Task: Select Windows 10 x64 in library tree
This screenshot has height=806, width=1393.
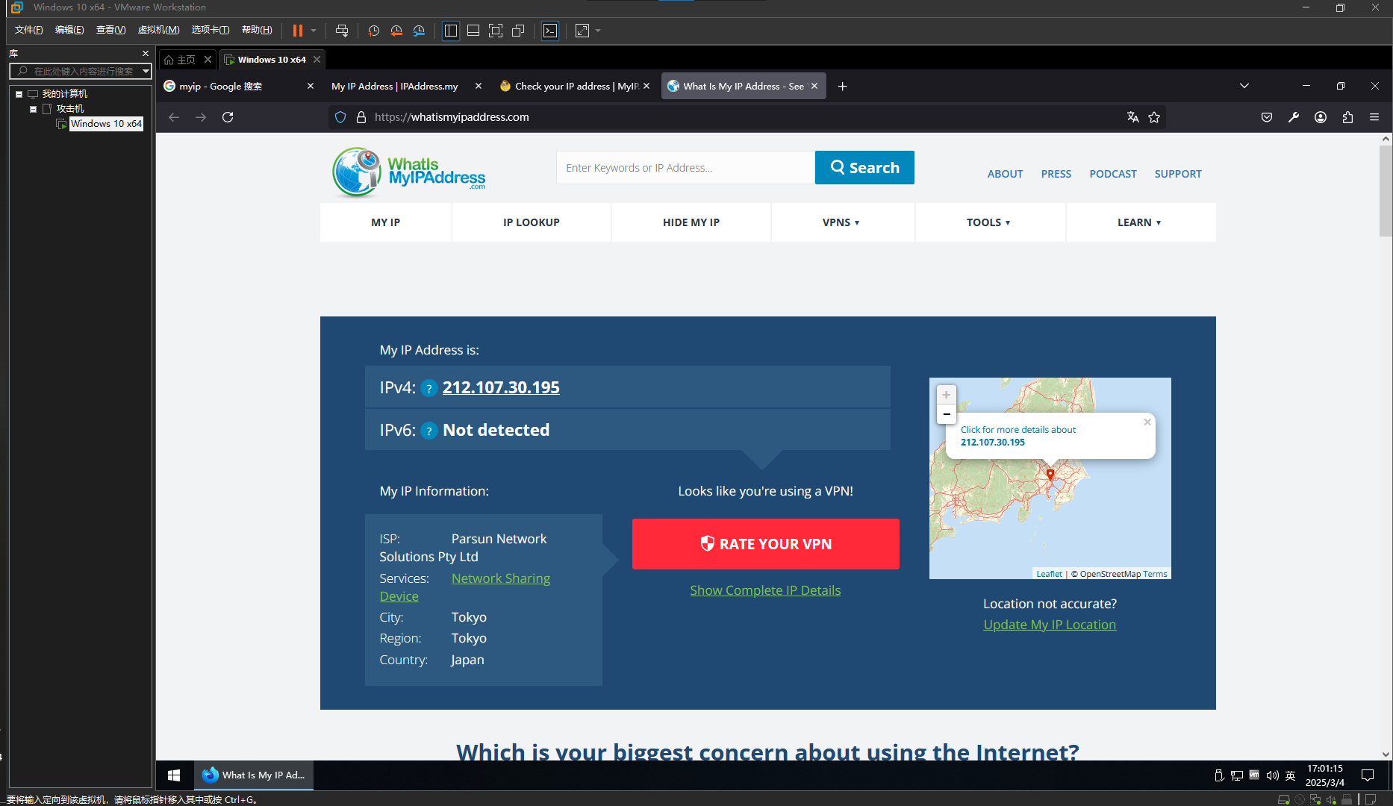Action: click(106, 124)
